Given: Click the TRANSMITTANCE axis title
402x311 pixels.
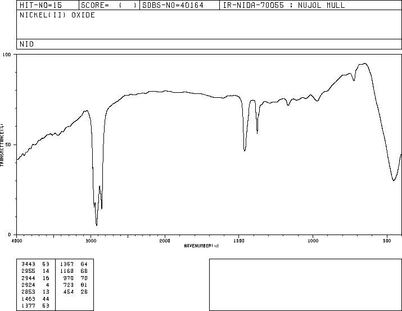Looking at the screenshot, I should pyautogui.click(x=2, y=145).
